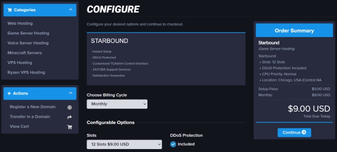Viewport: 337px width, 152px height.
Task: Click the cart icon beside View Cart
Action: click(70, 127)
